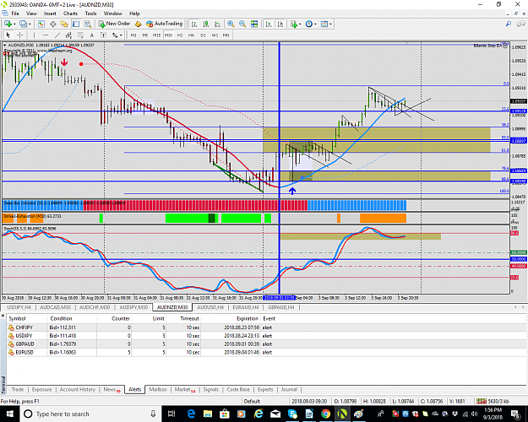
Task: Open the Data Window panel
Action: point(53,24)
